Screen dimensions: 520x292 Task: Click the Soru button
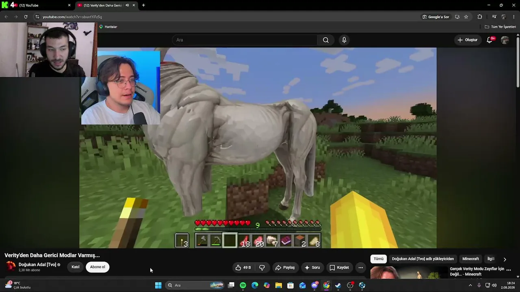tap(312, 268)
